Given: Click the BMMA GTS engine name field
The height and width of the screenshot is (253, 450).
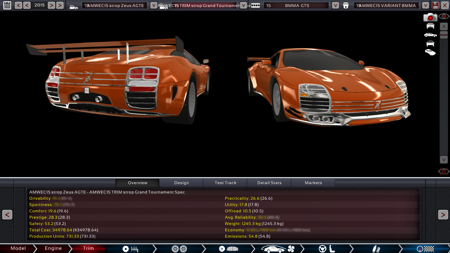Looking at the screenshot, I should point(296,6).
